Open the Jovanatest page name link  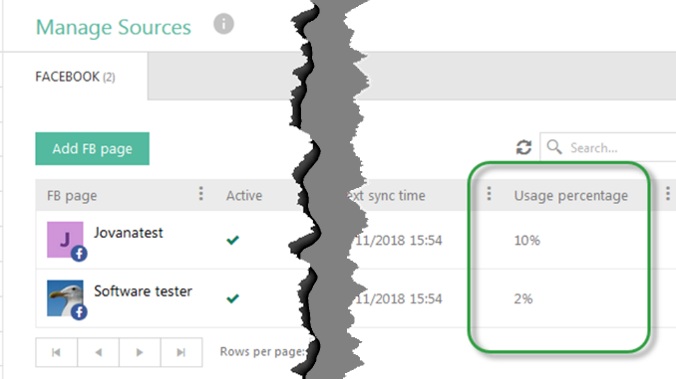[x=129, y=233]
